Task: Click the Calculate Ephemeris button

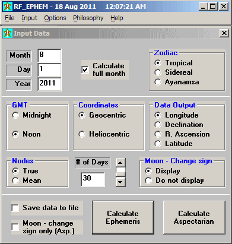Action: (x=123, y=217)
